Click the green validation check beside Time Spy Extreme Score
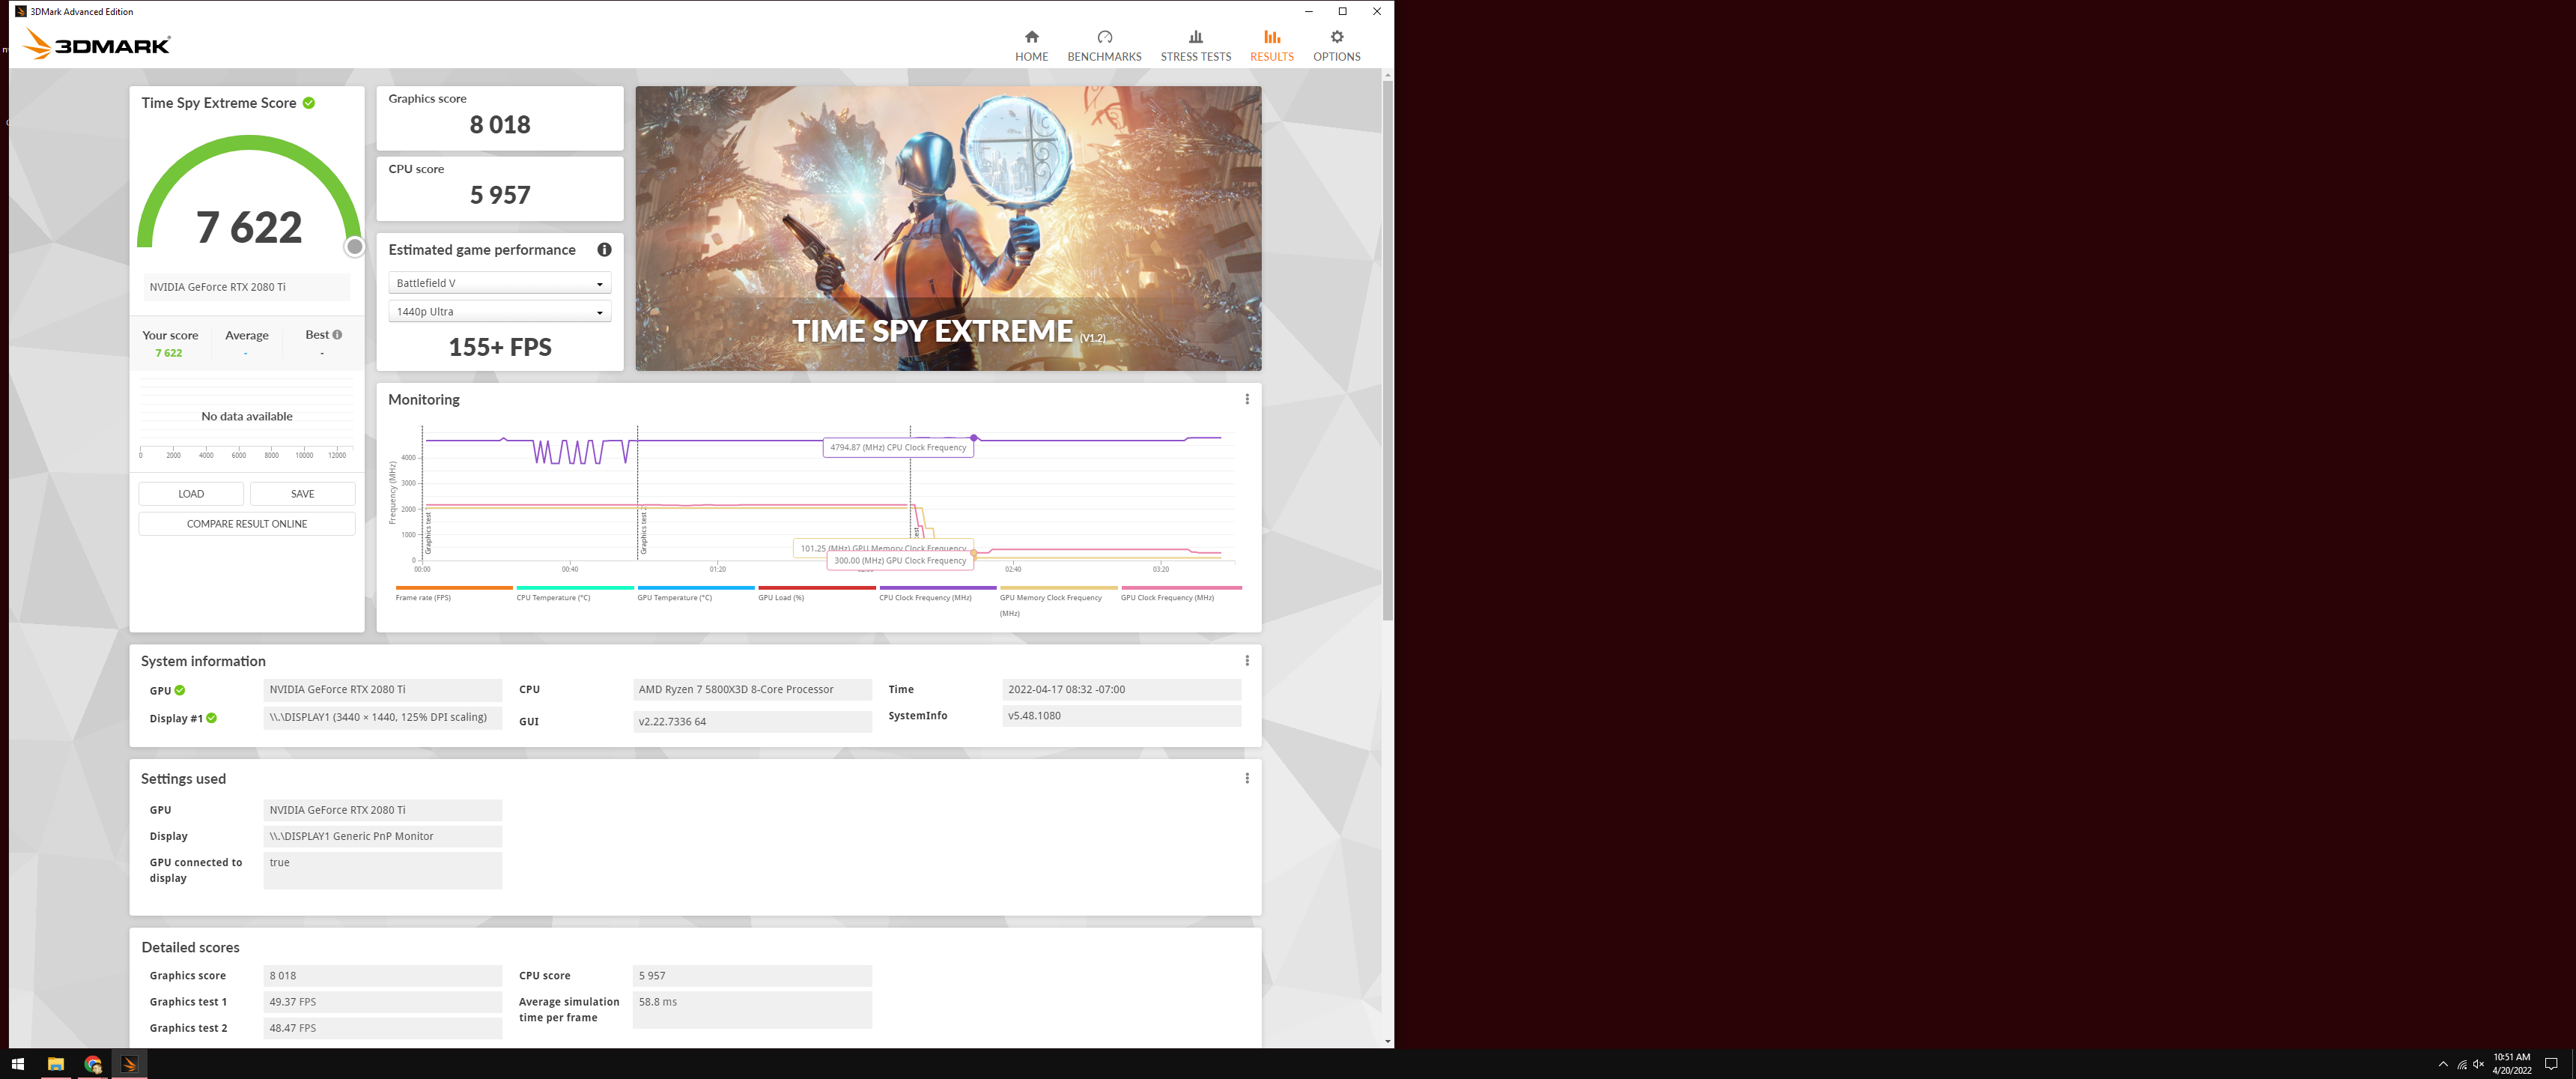Image resolution: width=2576 pixels, height=1079 pixels. [x=309, y=103]
